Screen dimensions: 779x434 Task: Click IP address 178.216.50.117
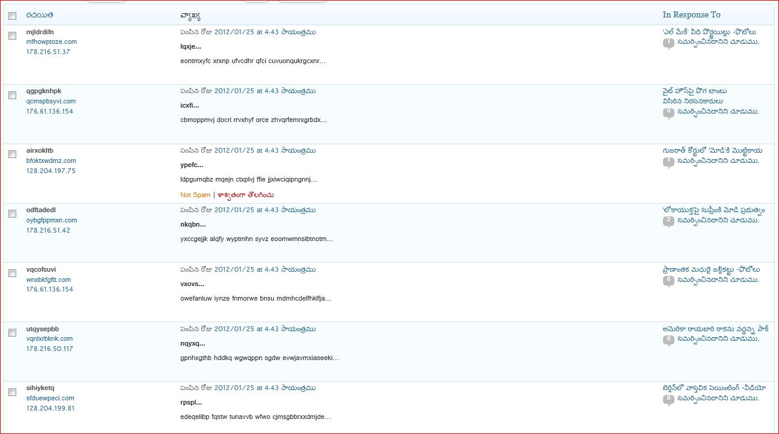[50, 349]
